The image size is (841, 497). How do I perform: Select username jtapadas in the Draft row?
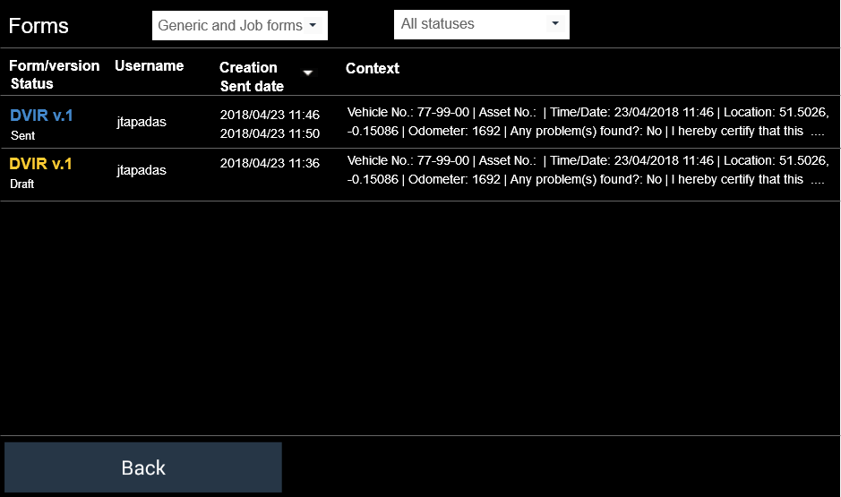click(x=142, y=170)
